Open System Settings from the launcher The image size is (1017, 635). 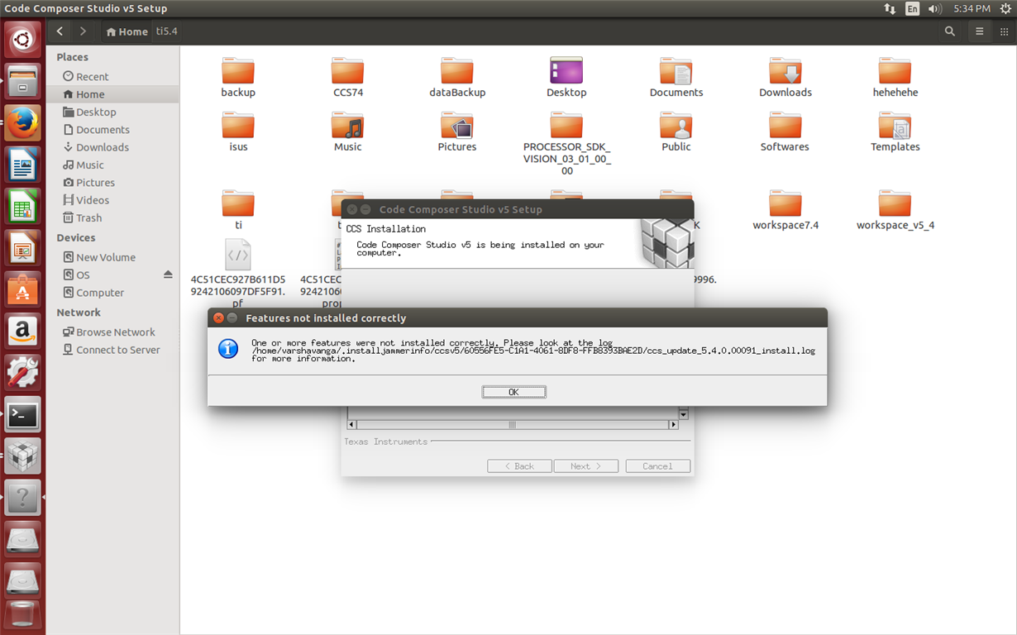click(x=22, y=374)
